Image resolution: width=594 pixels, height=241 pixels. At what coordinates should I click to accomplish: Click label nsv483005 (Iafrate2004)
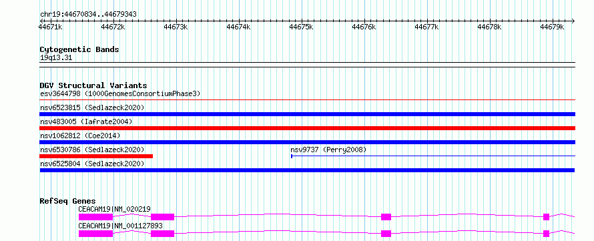86,122
